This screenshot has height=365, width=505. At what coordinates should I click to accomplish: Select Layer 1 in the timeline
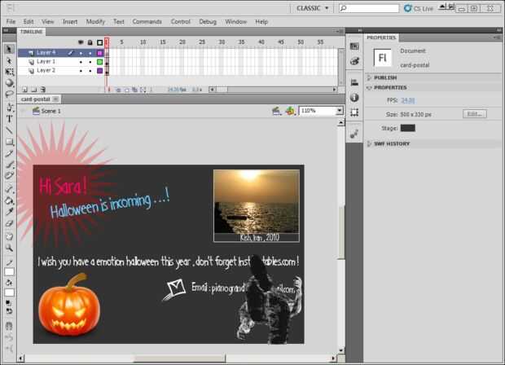pos(46,62)
